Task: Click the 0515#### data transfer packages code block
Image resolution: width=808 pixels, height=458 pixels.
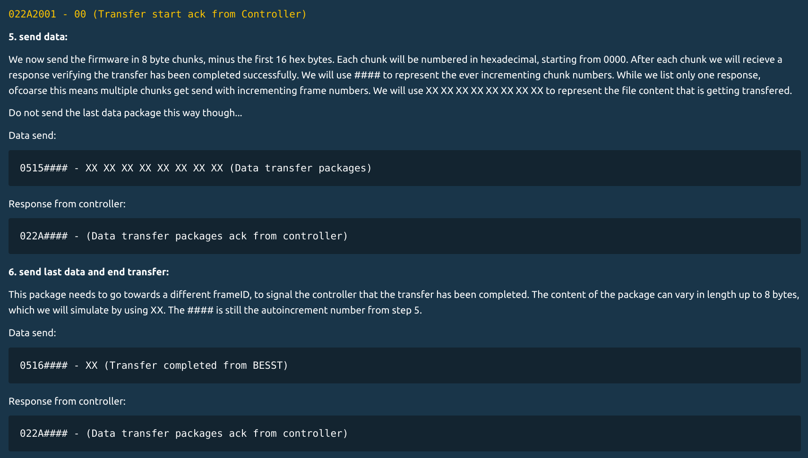Action: coord(404,168)
